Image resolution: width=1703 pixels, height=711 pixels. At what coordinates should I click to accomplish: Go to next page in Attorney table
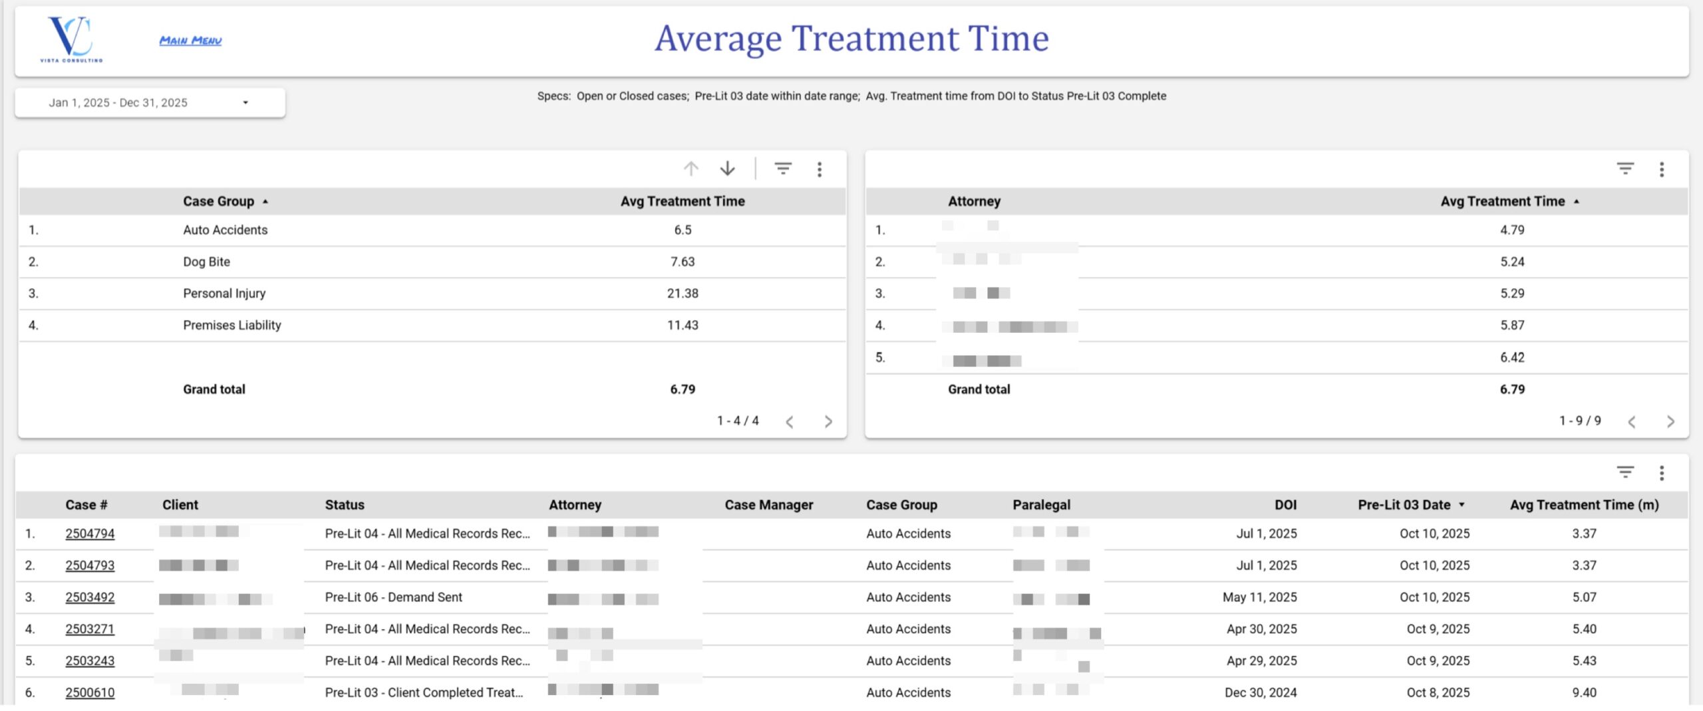(1670, 422)
